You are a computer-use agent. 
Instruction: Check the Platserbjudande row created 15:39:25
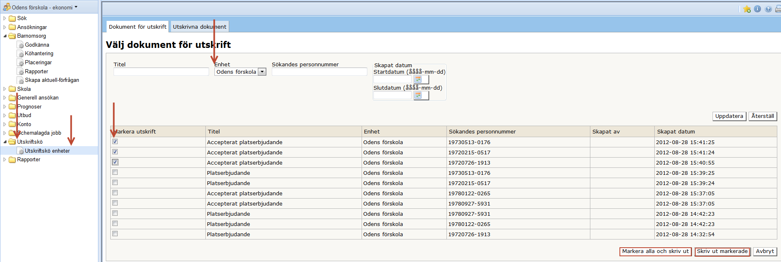[115, 172]
